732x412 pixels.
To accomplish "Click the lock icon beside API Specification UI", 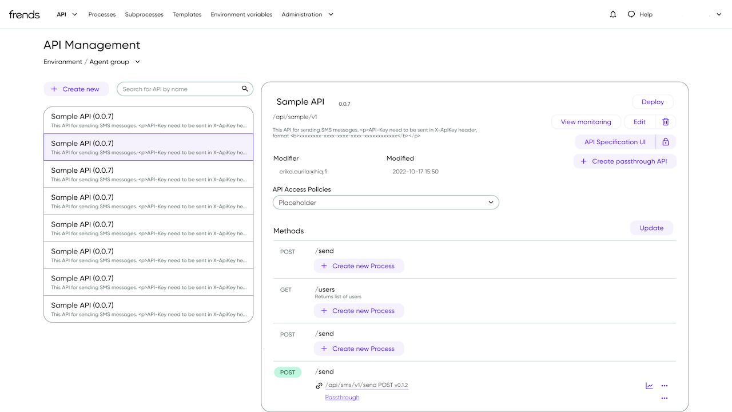I will pyautogui.click(x=666, y=142).
